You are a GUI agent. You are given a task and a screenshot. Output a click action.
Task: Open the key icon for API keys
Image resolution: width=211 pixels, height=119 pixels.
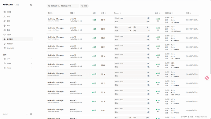(x=5, y=21)
